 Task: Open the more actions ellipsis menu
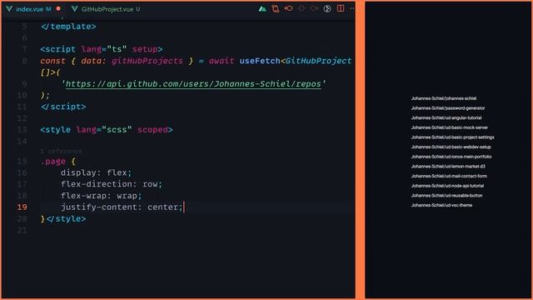click(x=351, y=9)
